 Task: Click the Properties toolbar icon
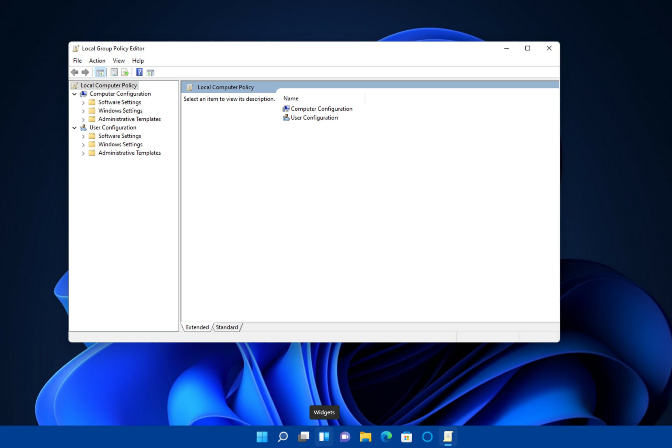click(114, 72)
